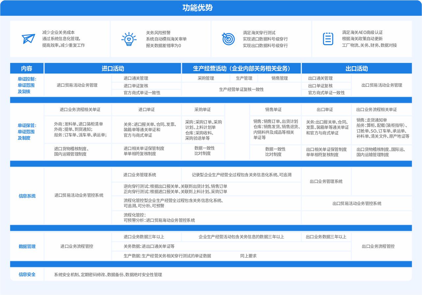
Task: Click the 出口贸易活动业务管控系统 cell
Action: pyautogui.click(x=357, y=203)
